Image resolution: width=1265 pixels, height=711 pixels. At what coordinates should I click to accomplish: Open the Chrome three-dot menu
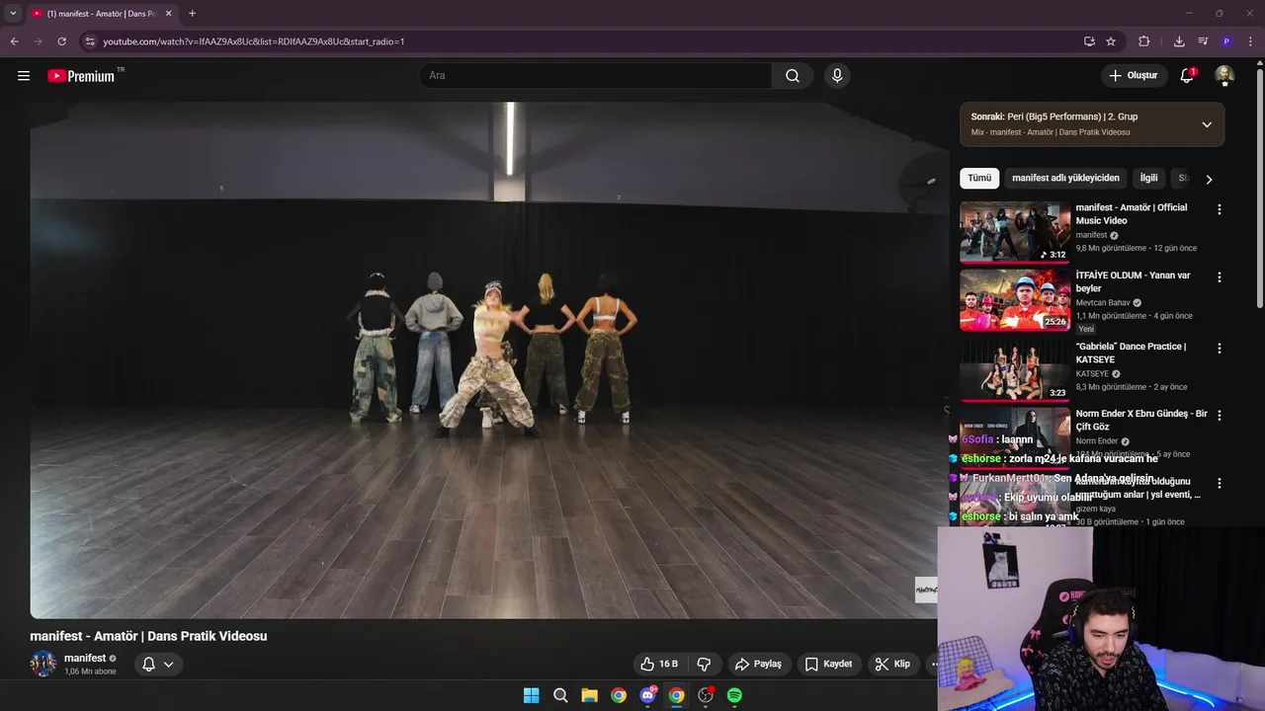[x=1251, y=41]
